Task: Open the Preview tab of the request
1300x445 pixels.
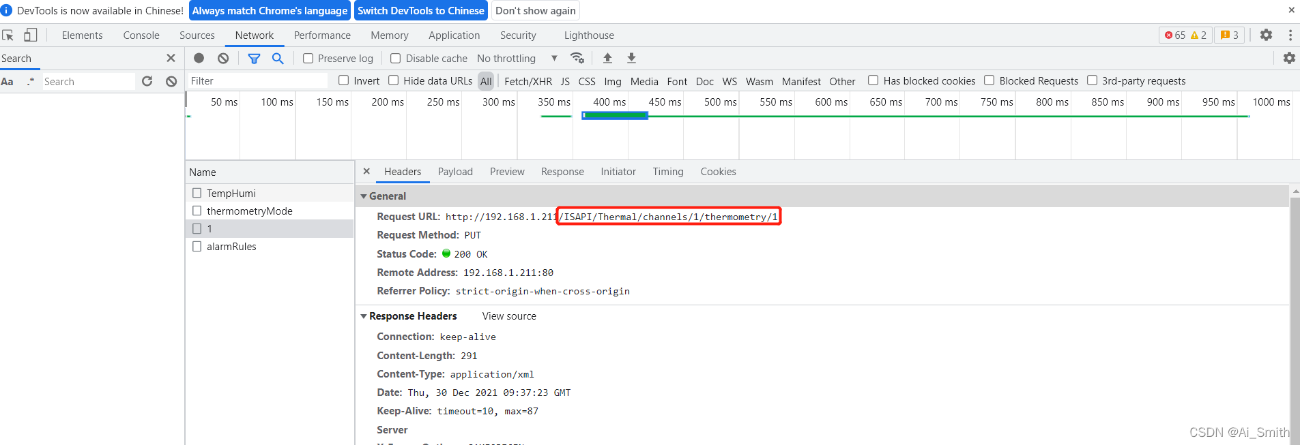Action: [507, 172]
